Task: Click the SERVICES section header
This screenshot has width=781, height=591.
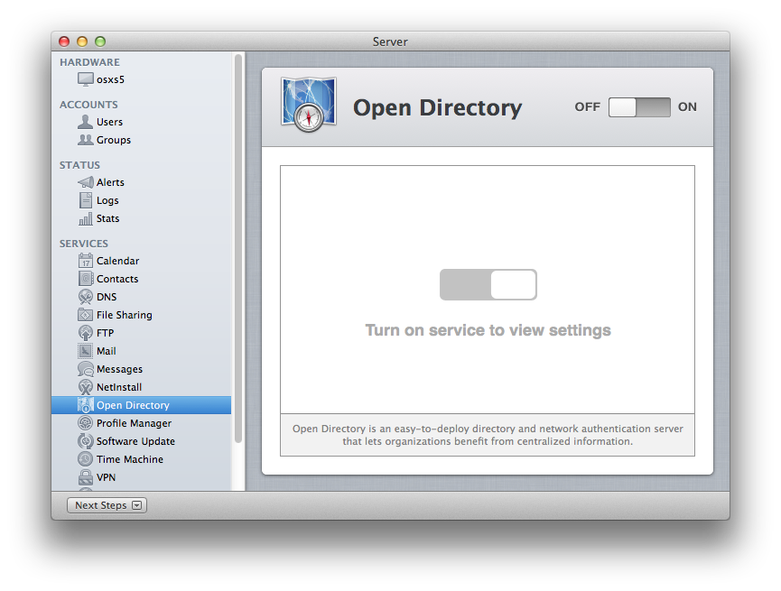Action: [84, 244]
